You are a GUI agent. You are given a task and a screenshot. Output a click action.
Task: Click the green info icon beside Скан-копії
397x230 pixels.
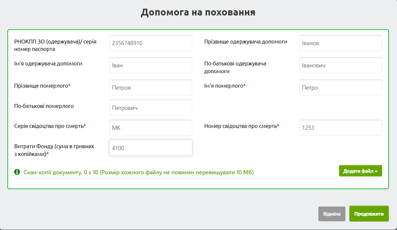click(17, 172)
